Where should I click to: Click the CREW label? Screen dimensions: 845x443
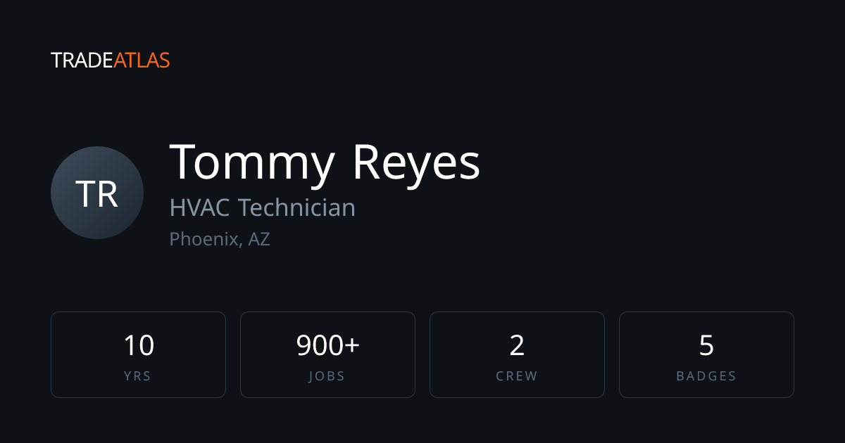(517, 376)
